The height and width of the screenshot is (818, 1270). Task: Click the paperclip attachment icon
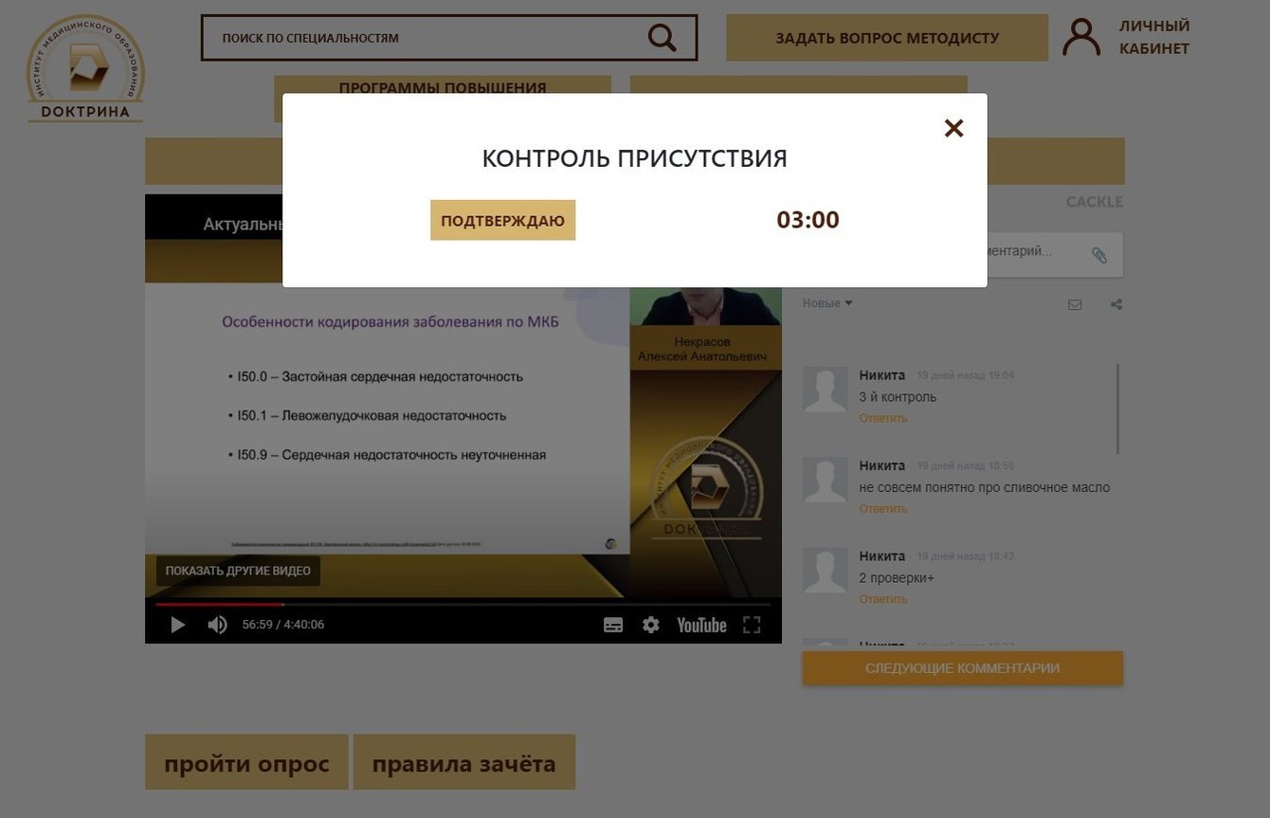coord(1099,255)
